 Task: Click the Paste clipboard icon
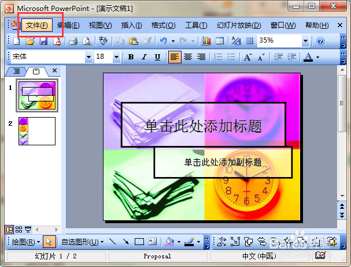[134, 41]
